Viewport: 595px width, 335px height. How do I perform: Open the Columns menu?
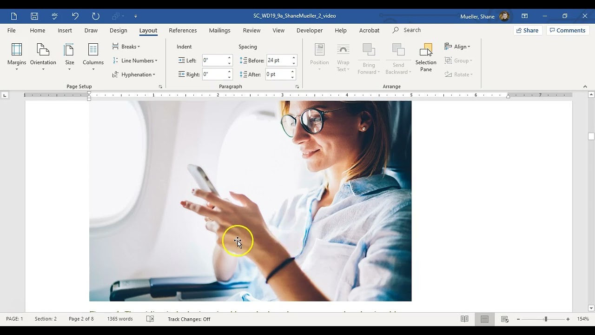93,57
